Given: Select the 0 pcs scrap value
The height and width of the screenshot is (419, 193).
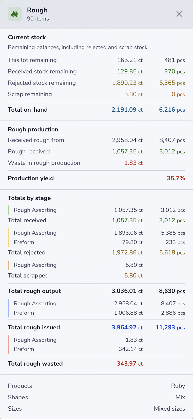Looking at the screenshot, I should [178, 94].
